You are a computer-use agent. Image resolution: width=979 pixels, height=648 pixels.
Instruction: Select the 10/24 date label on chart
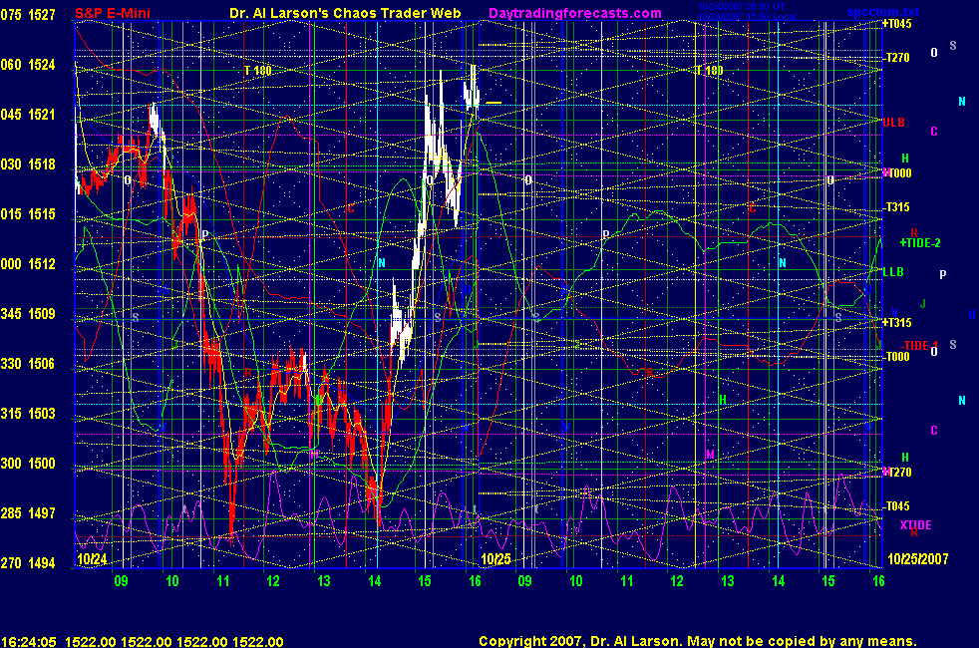click(91, 560)
